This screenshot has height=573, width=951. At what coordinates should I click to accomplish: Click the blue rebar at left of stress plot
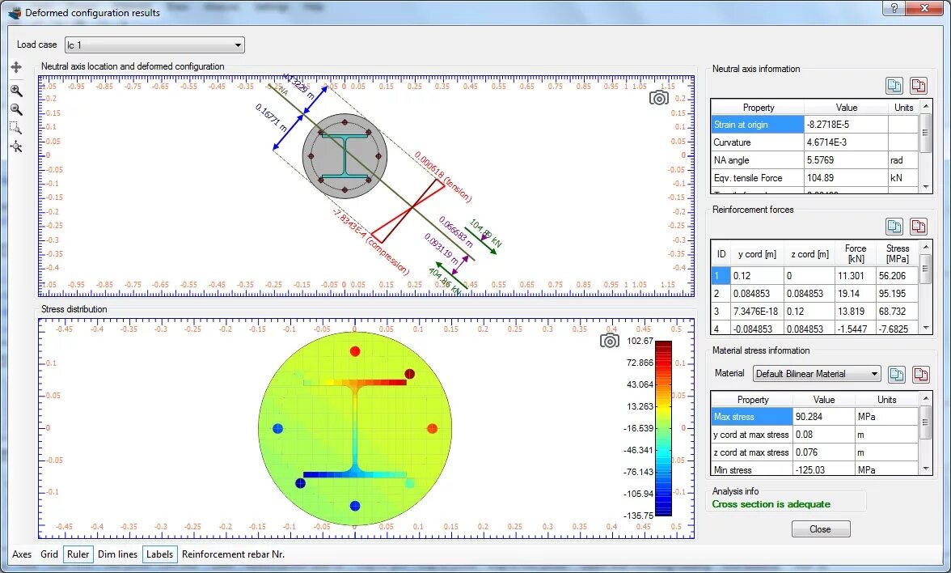click(278, 429)
